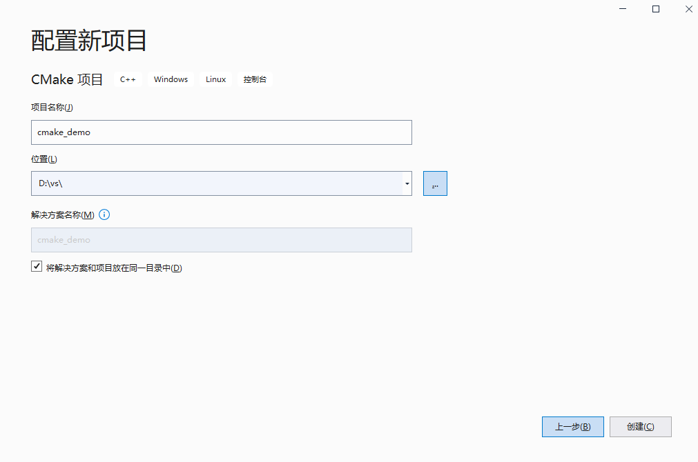Maximize the dialog window
This screenshot has height=462, width=698.
tap(655, 9)
